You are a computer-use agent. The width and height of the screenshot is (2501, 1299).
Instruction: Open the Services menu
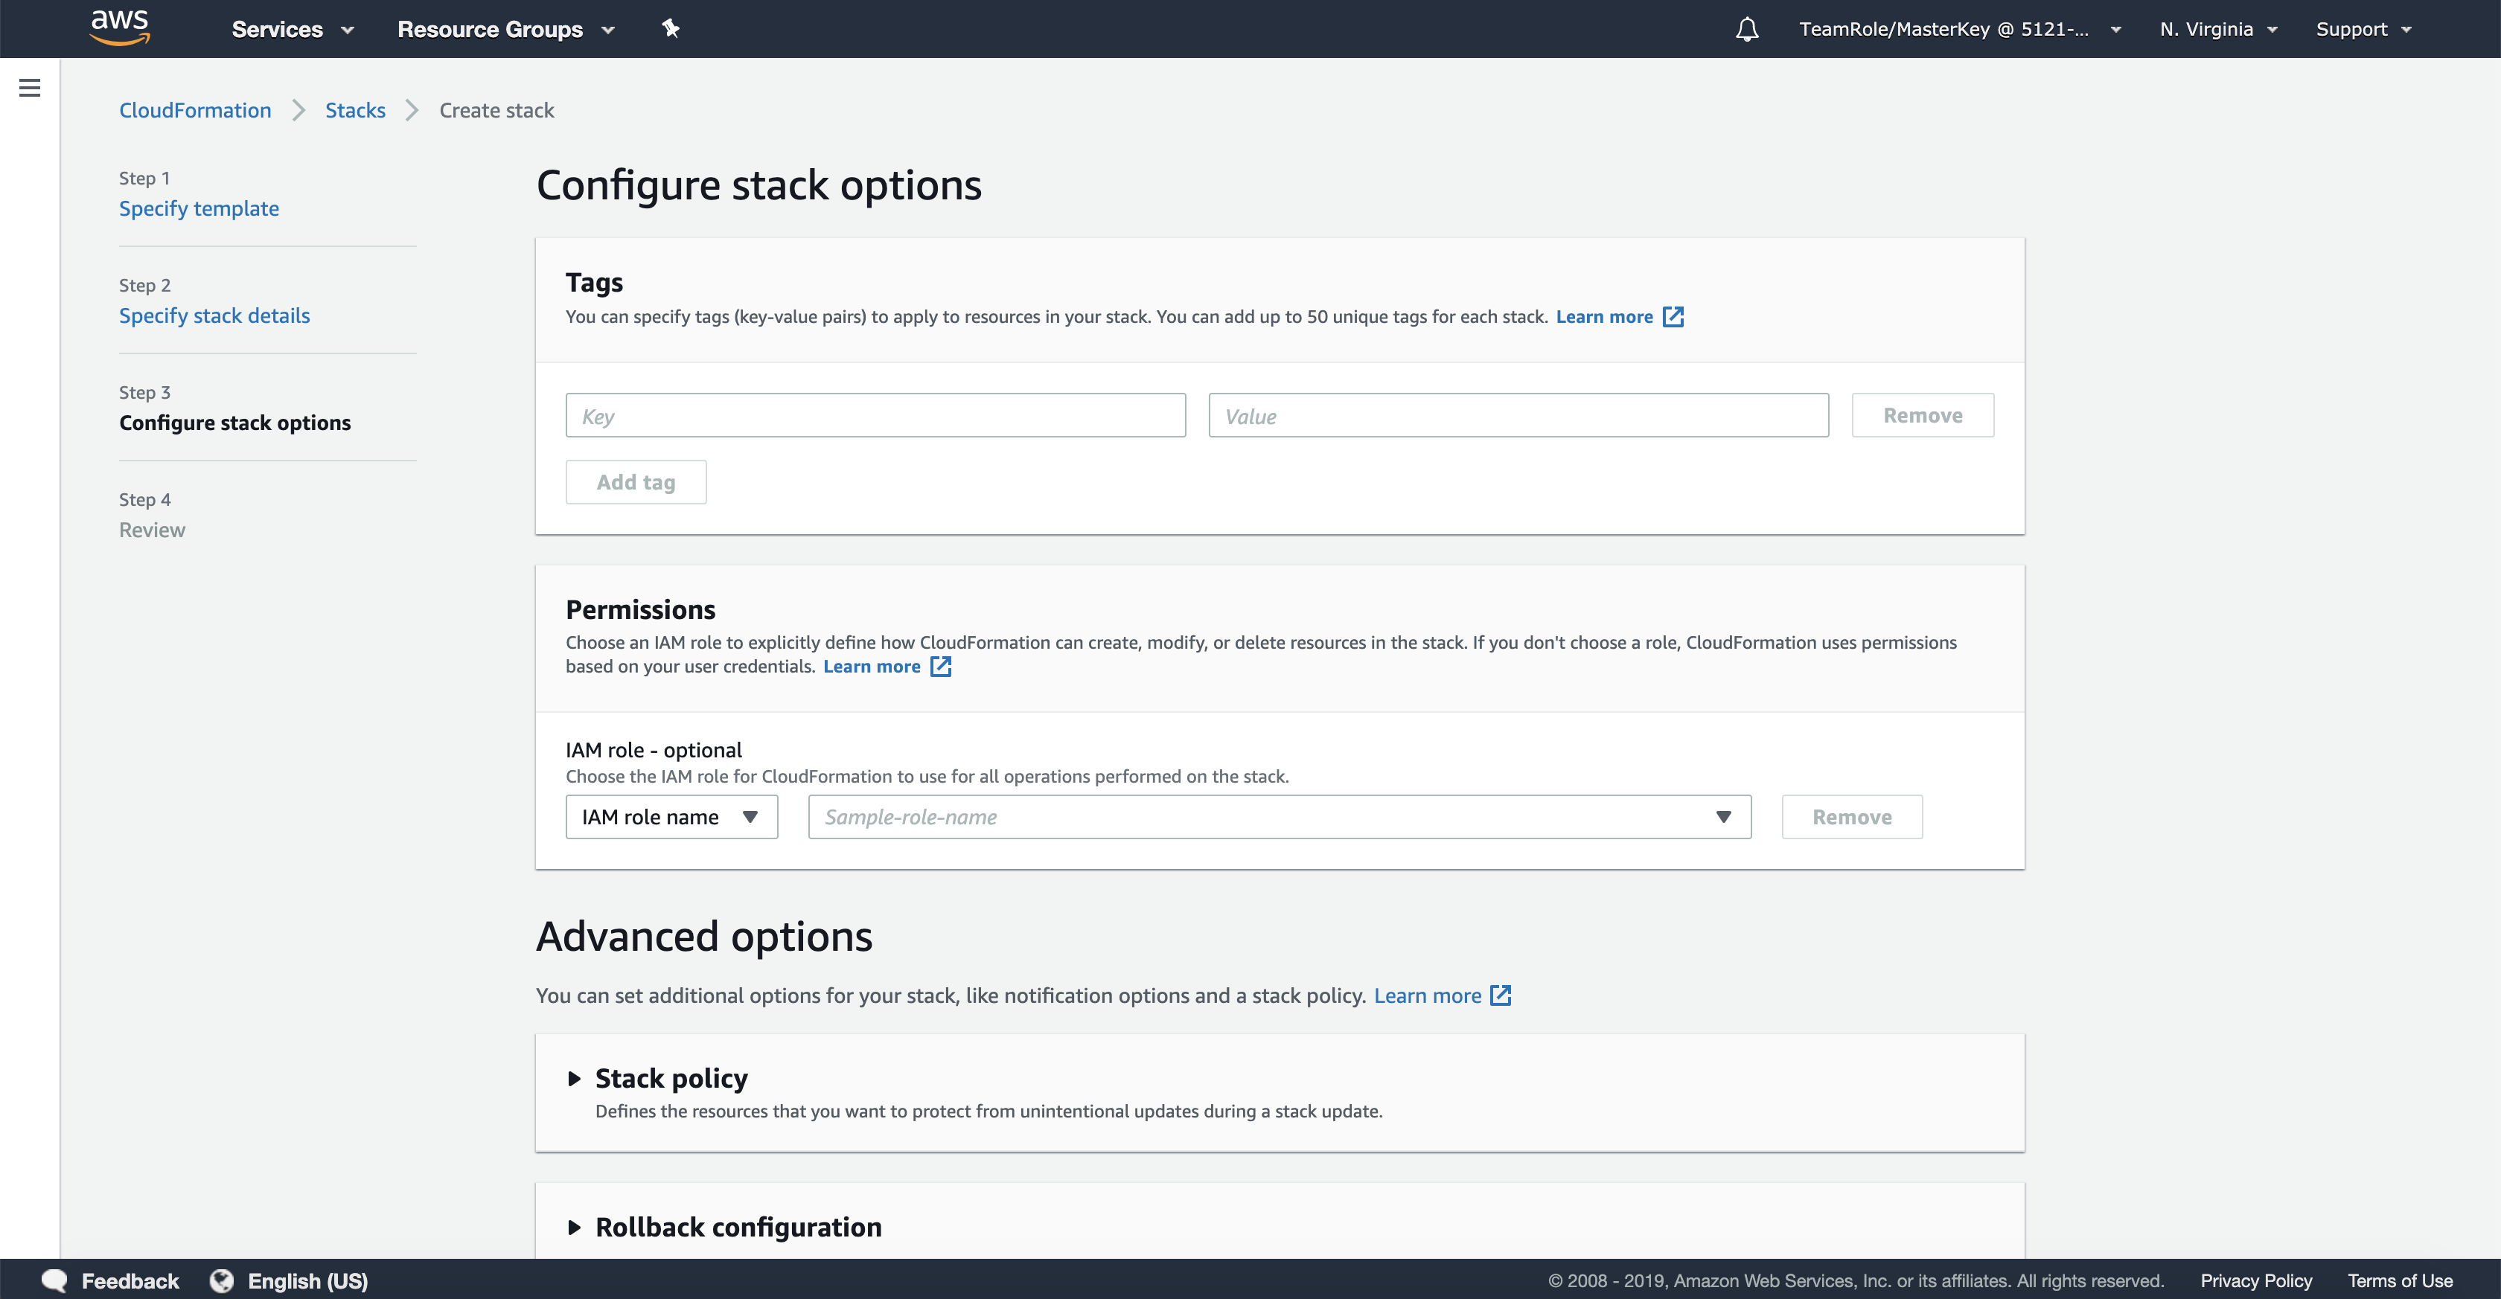point(291,29)
